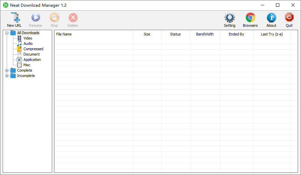Collapse the All Downloads tree node
The image size is (301, 175).
click(7, 33)
